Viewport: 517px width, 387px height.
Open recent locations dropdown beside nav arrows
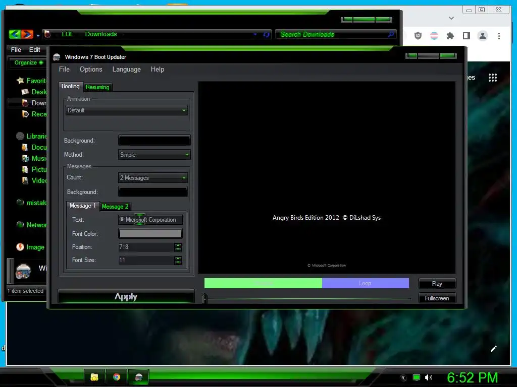click(x=38, y=35)
